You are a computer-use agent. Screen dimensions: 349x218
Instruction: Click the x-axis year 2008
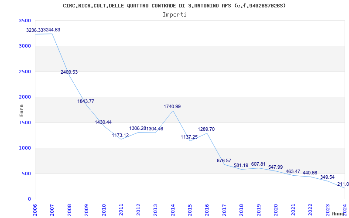click(69, 210)
